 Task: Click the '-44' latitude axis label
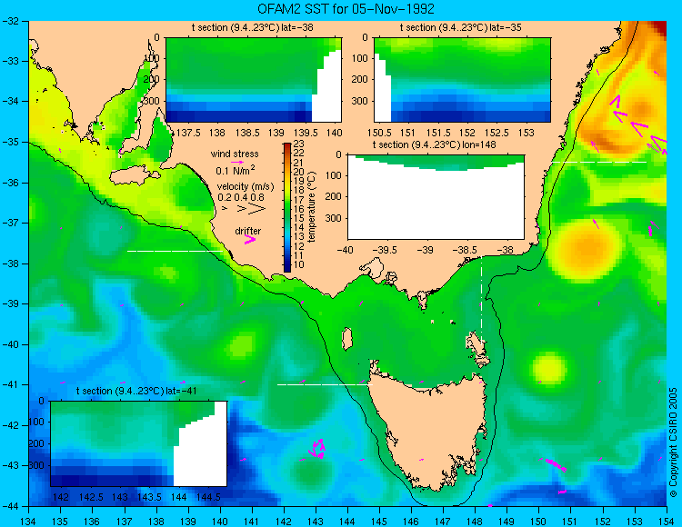[10, 506]
